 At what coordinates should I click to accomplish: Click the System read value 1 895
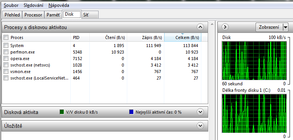tap(118, 45)
